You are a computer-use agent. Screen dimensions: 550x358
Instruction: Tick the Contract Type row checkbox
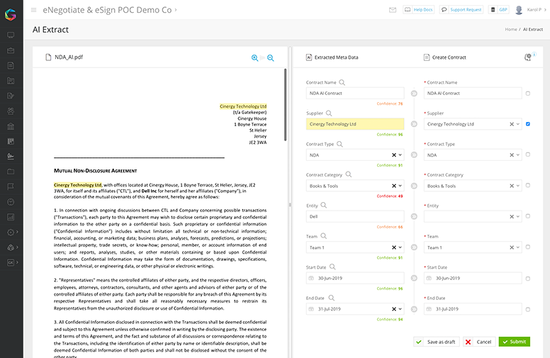[528, 155]
